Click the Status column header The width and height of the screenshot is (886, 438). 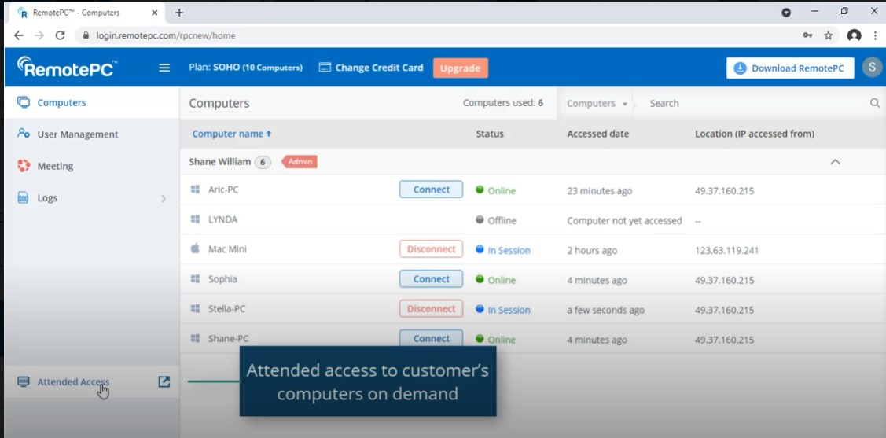pyautogui.click(x=489, y=134)
